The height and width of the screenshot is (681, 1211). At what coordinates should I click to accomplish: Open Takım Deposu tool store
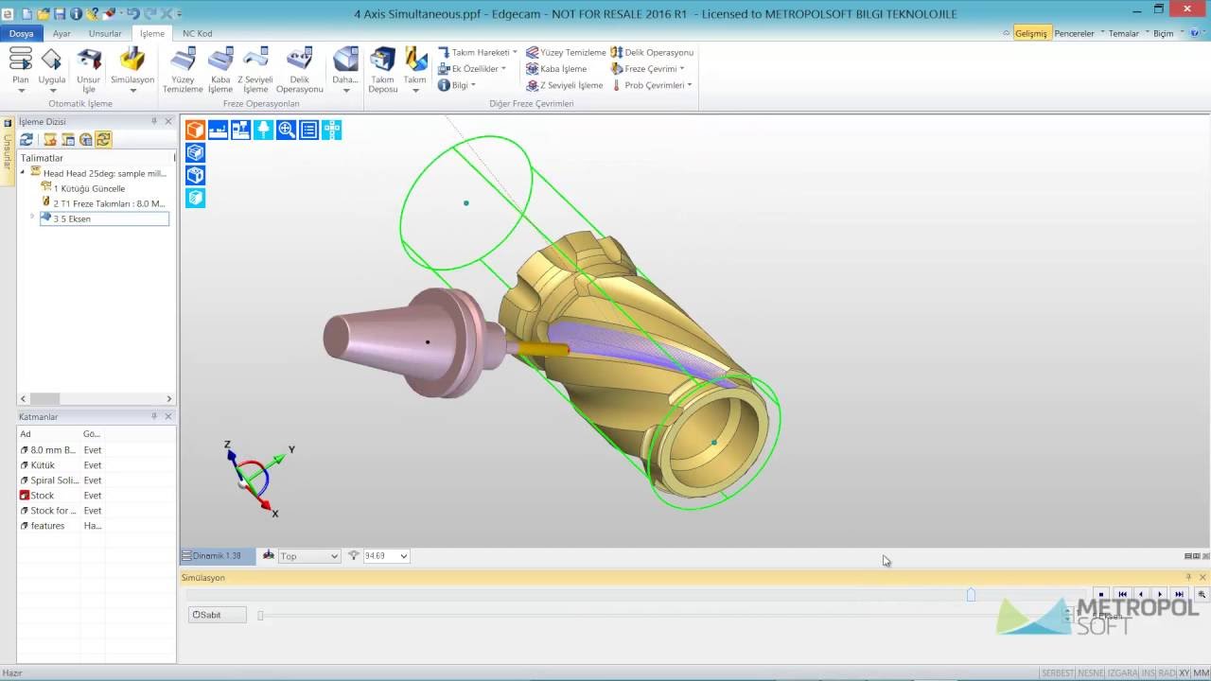click(x=383, y=70)
